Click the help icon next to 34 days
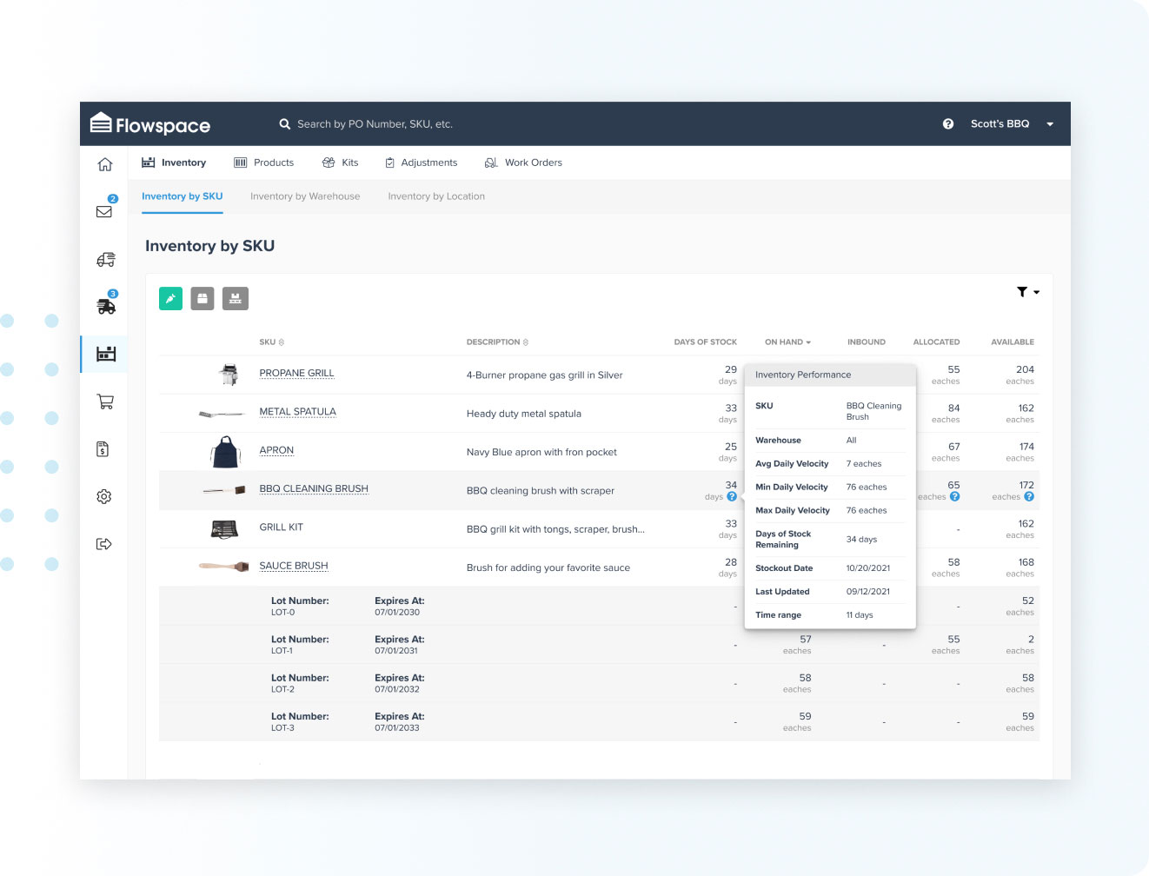Viewport: 1149px width, 876px height. point(732,497)
